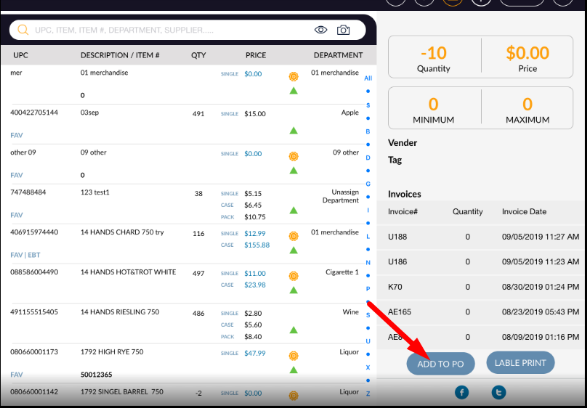Click green triangle for 14 HANDS RIESLING
The height and width of the screenshot is (408, 587).
pyautogui.click(x=293, y=330)
